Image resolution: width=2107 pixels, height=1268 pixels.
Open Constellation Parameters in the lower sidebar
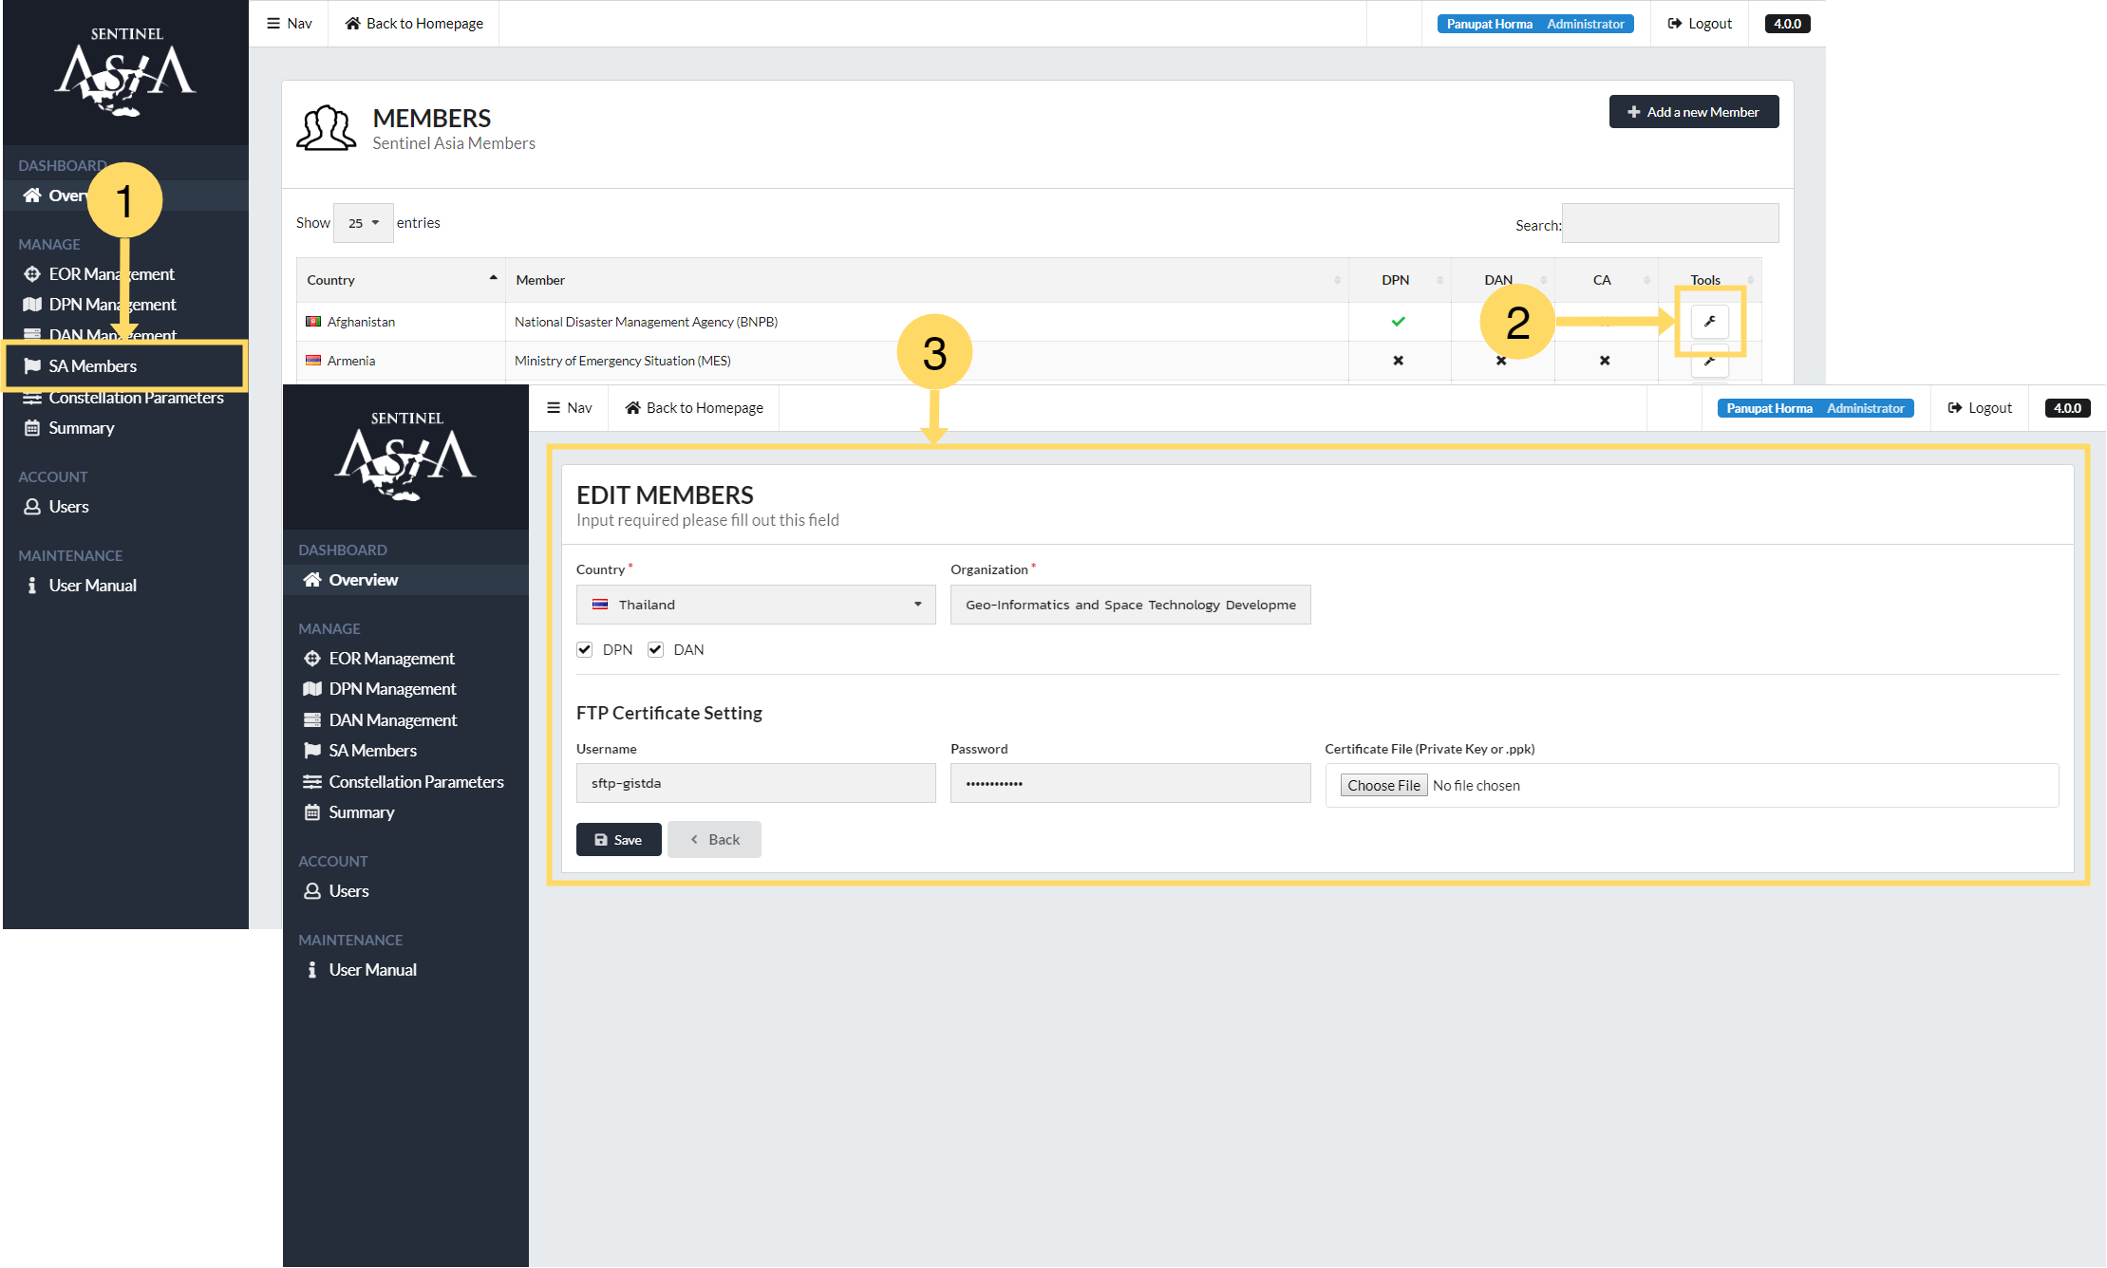tap(415, 782)
